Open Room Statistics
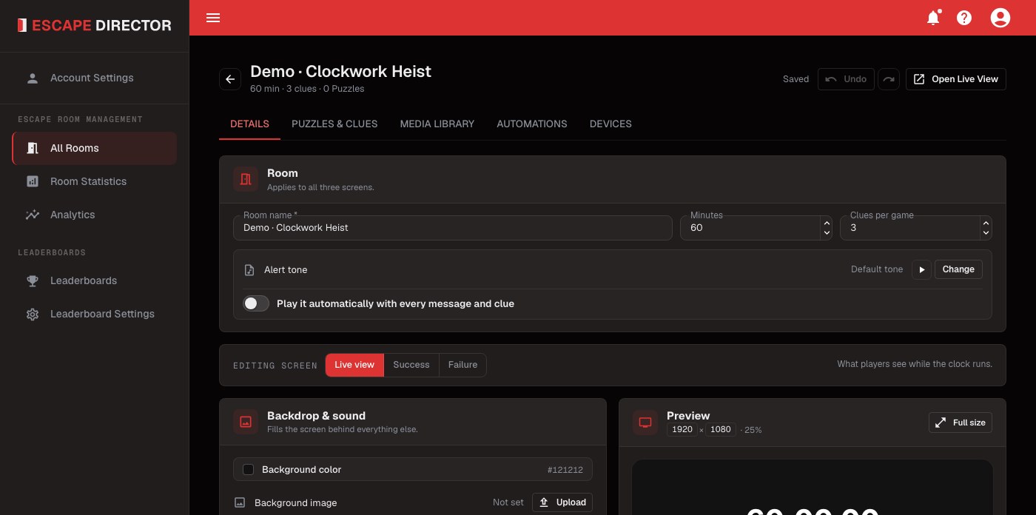The image size is (1036, 515). click(x=95, y=181)
